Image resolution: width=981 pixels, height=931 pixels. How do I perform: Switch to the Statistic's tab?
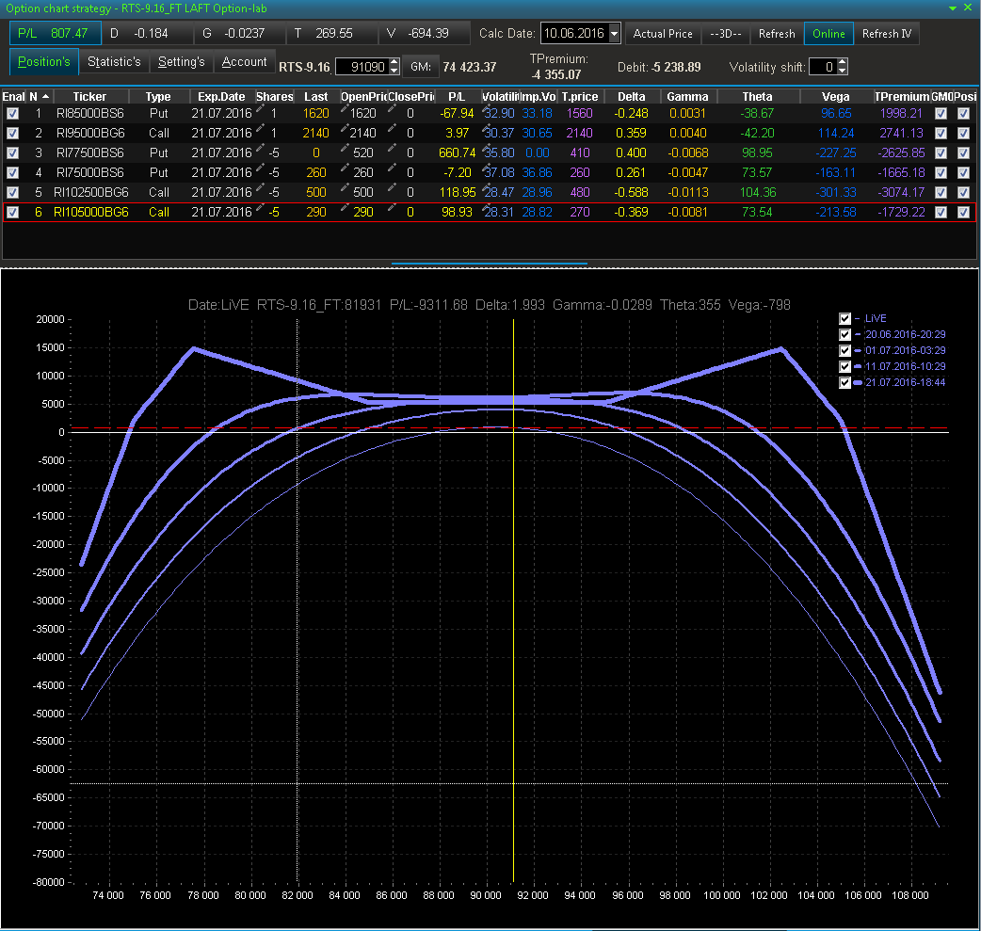point(114,62)
